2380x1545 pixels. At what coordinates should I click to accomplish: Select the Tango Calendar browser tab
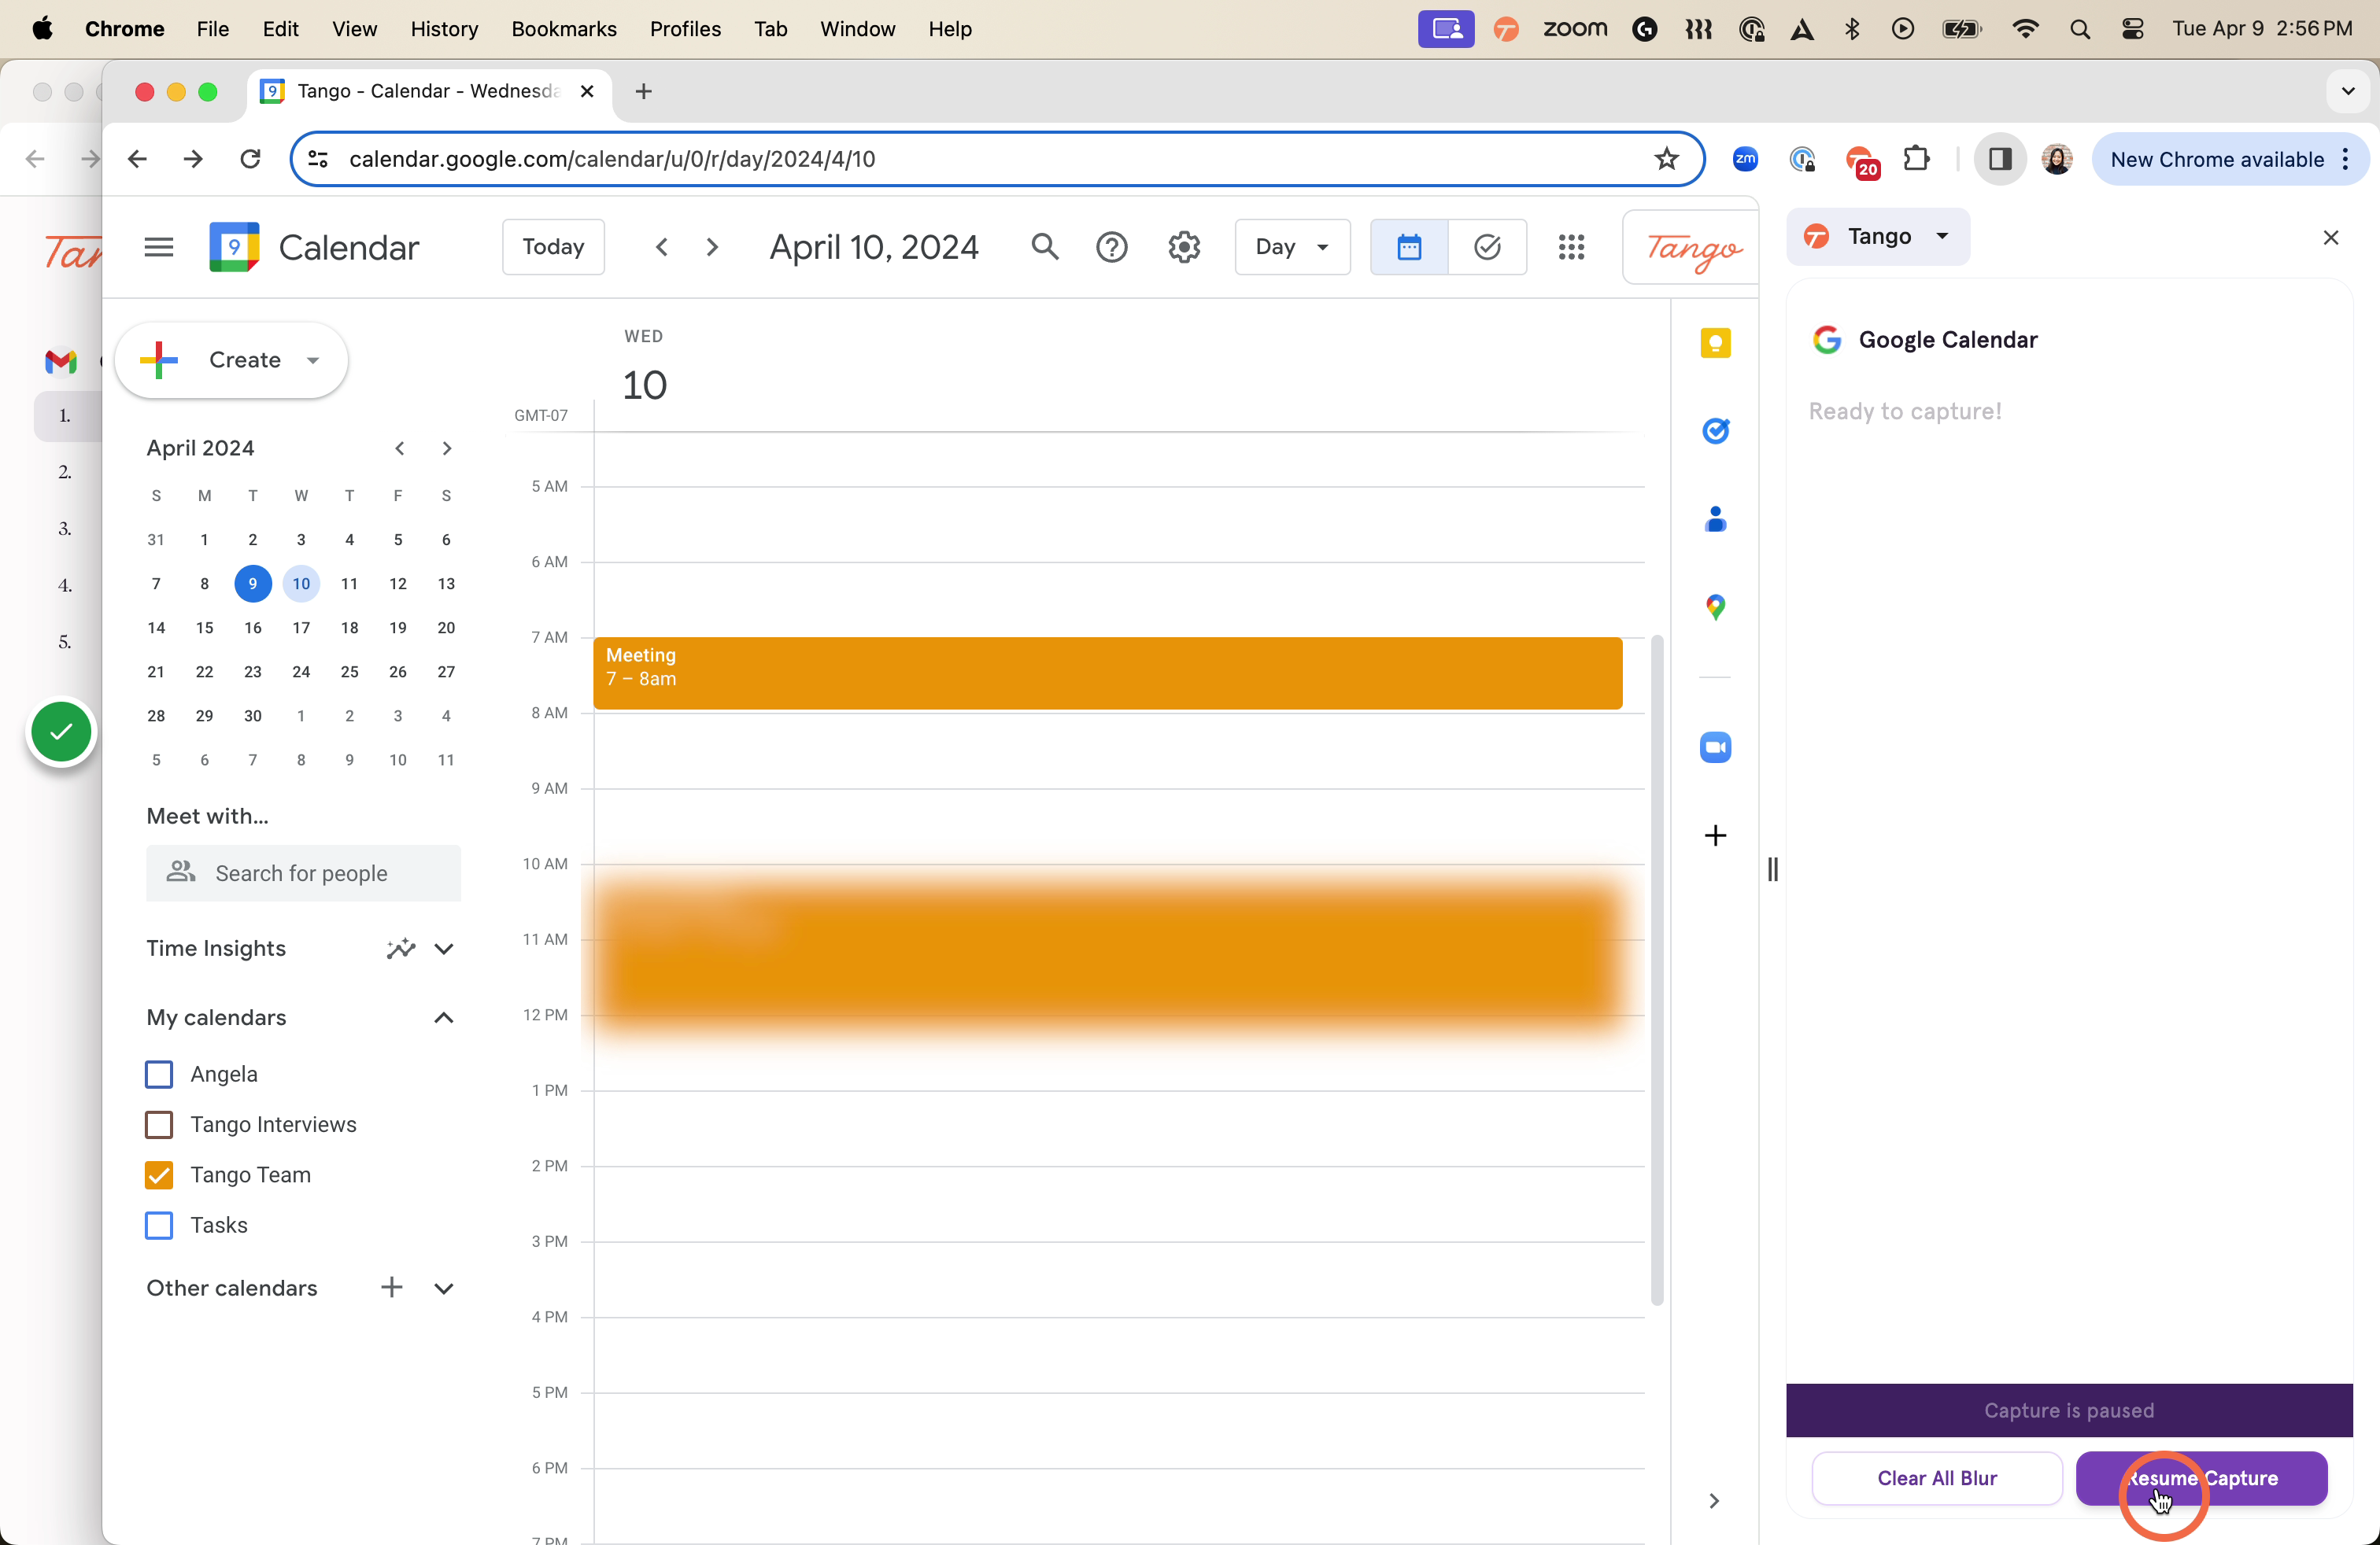point(428,91)
